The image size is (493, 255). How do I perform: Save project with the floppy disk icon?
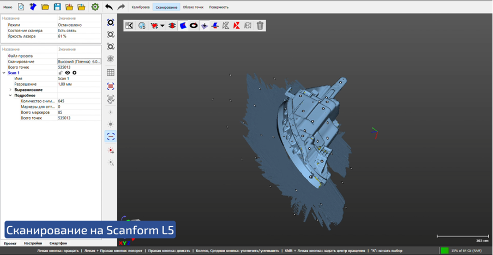click(57, 7)
